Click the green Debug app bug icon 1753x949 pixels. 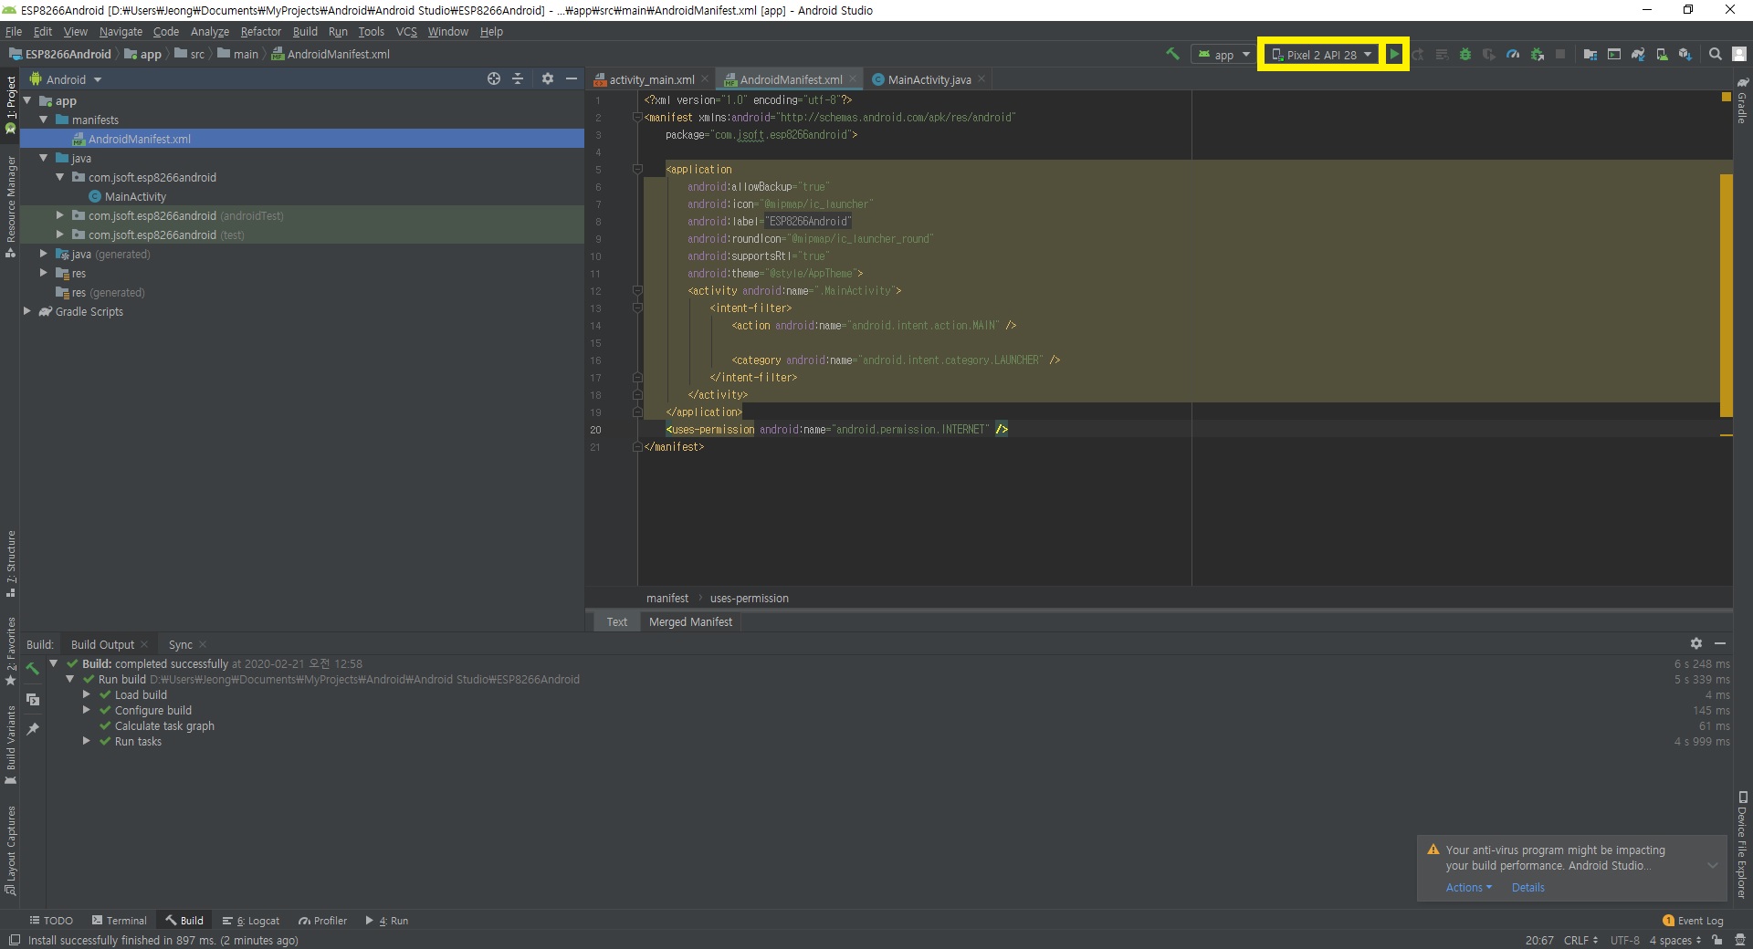tap(1465, 55)
